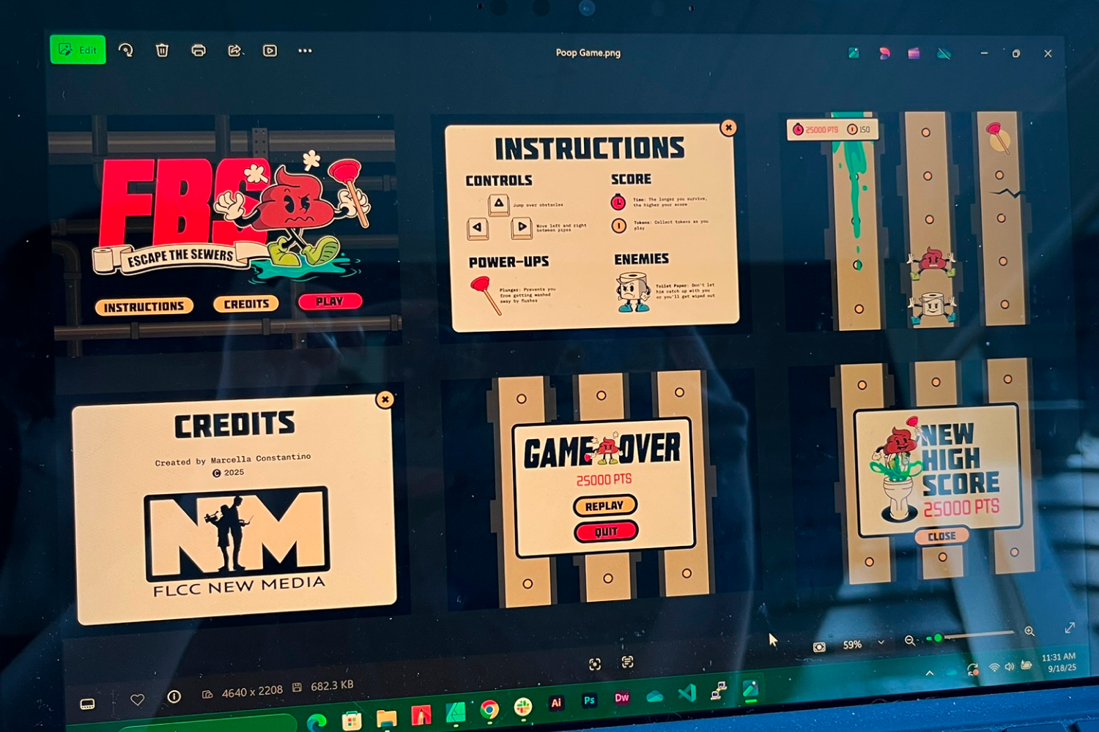Image resolution: width=1099 pixels, height=732 pixels.
Task: Click the scan text icon
Action: 628,662
